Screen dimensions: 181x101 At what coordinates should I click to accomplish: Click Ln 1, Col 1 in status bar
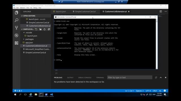[130, 91]
